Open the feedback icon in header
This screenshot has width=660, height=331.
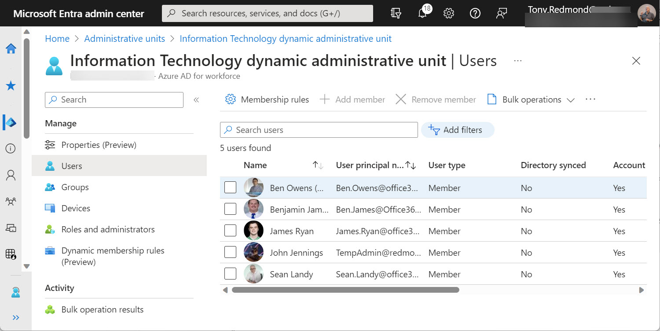(x=501, y=14)
